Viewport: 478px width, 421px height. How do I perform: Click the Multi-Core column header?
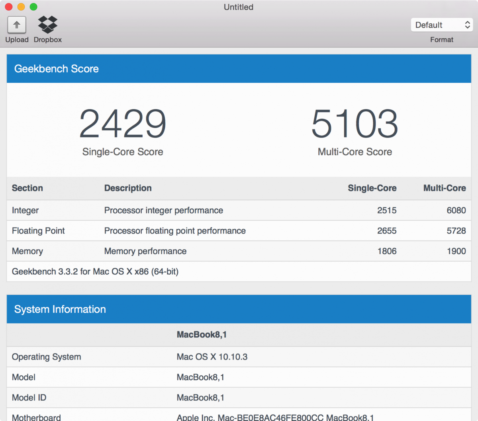[445, 188]
